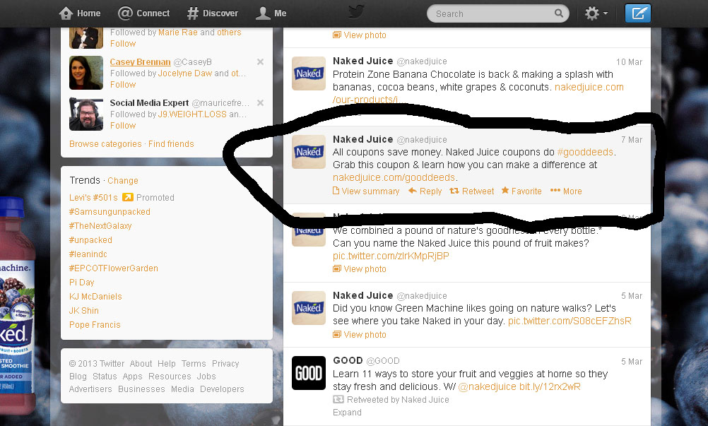This screenshot has height=426, width=708.
Task: Click the search field
Action: coord(497,13)
